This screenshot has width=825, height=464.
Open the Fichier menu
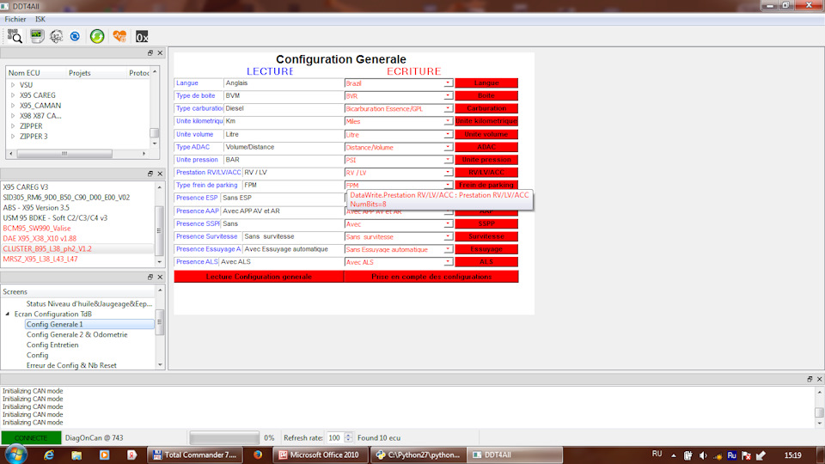click(x=15, y=19)
